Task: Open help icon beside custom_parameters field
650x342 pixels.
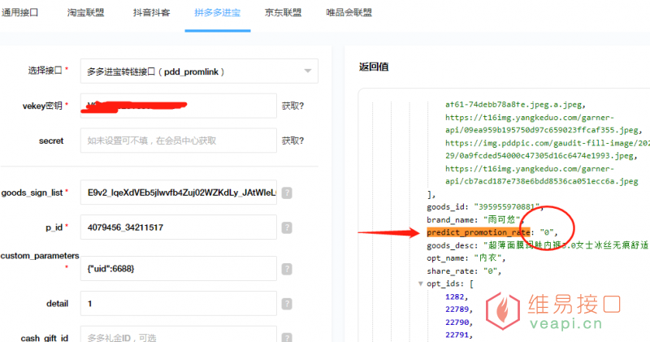Action: (x=287, y=269)
